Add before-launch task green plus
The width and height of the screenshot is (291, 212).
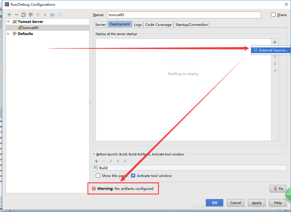pos(96,161)
